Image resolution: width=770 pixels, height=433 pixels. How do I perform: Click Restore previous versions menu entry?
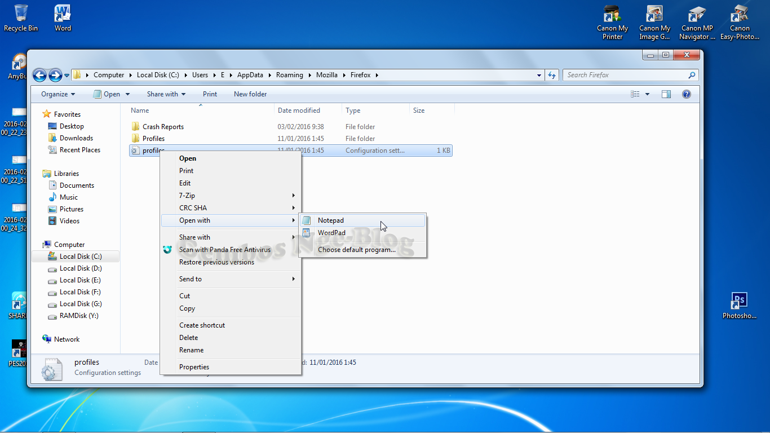click(x=231, y=262)
